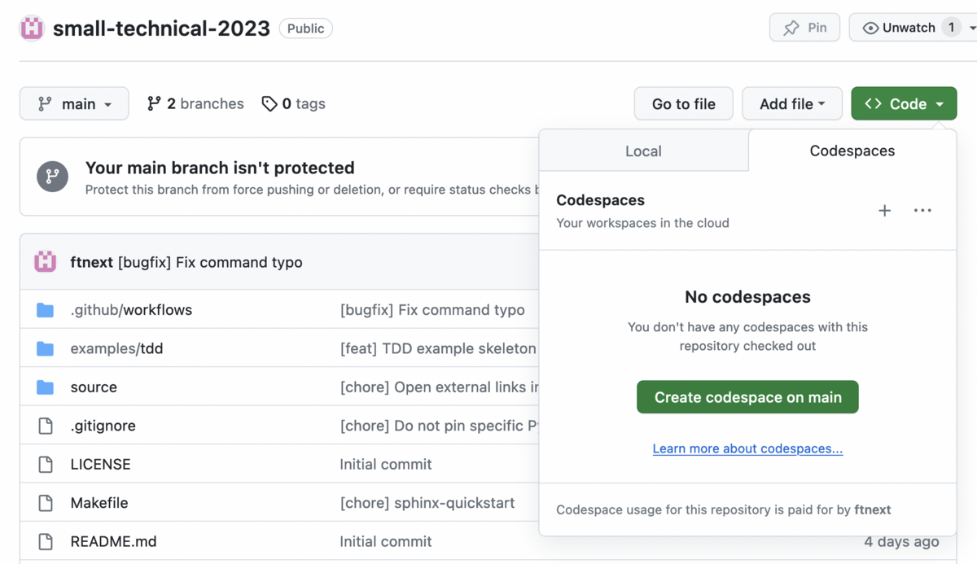Click Go to file

click(x=683, y=103)
